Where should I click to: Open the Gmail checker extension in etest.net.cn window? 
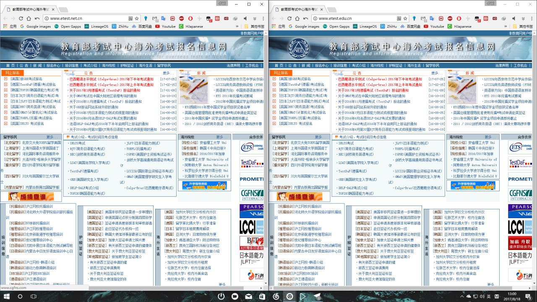click(155, 18)
